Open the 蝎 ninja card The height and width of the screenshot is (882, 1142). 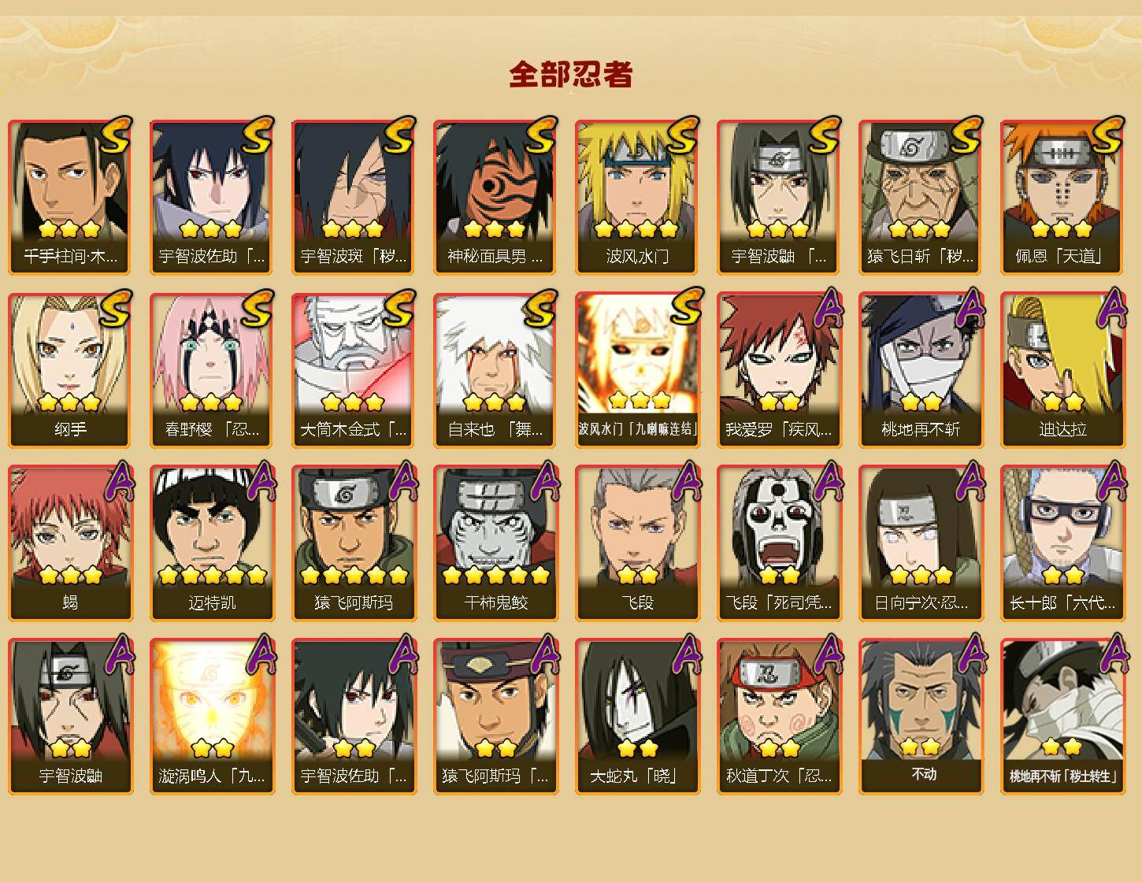coord(70,543)
